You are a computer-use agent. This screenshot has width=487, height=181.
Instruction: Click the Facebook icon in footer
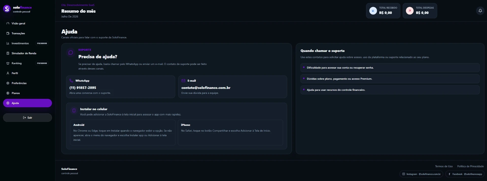(x=449, y=174)
